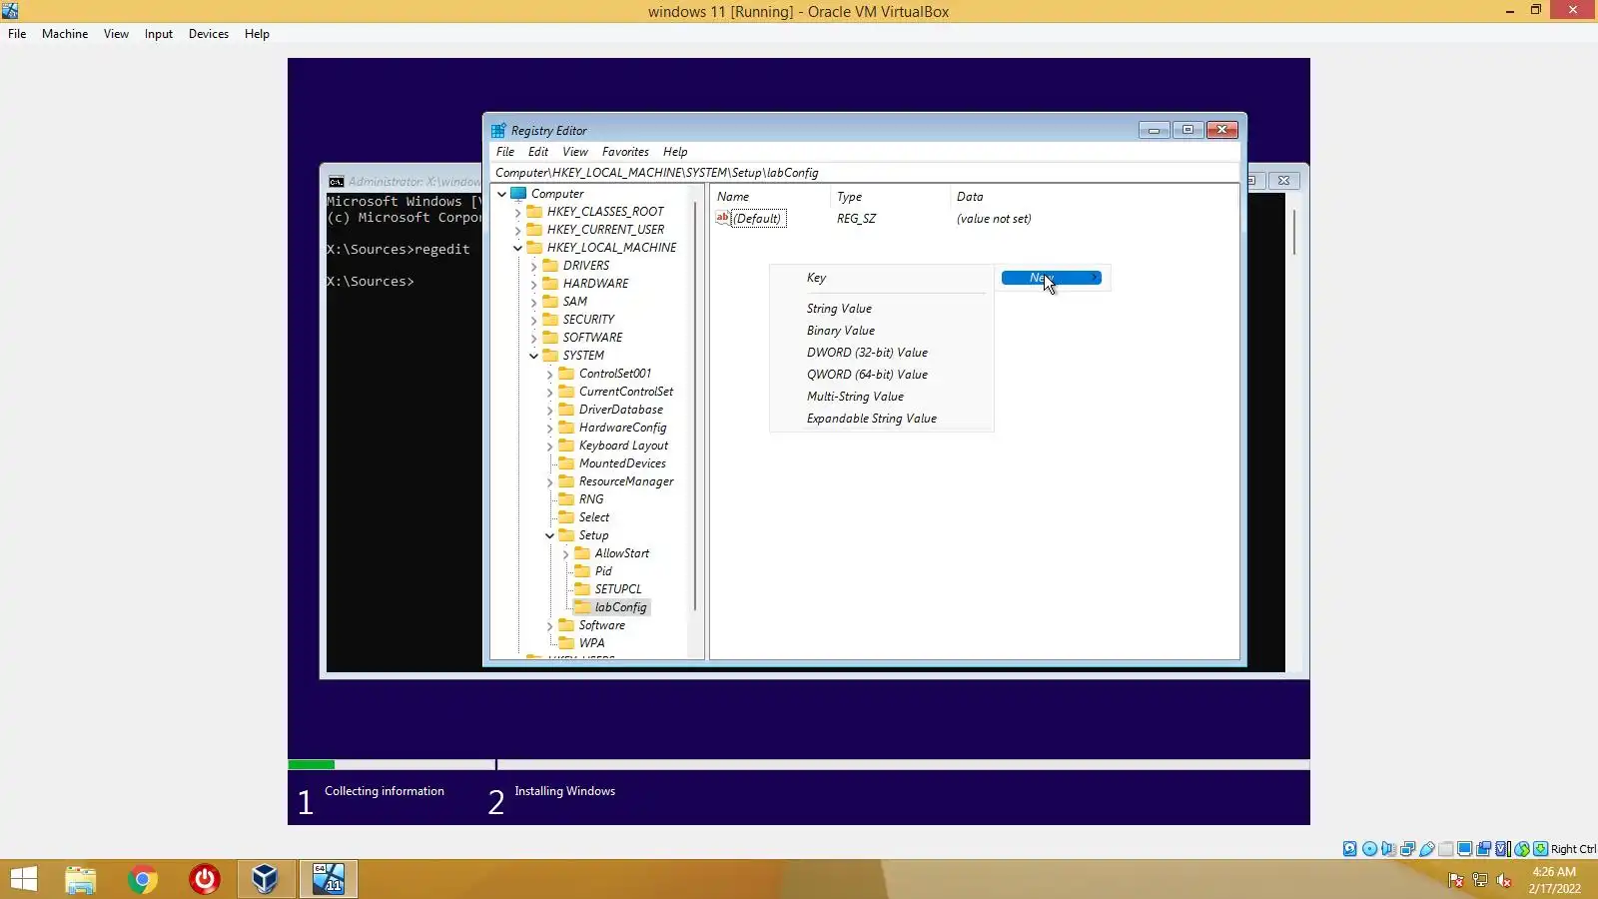Image resolution: width=1598 pixels, height=899 pixels.
Task: Open the Registry Editor Edit menu
Action: click(x=538, y=152)
